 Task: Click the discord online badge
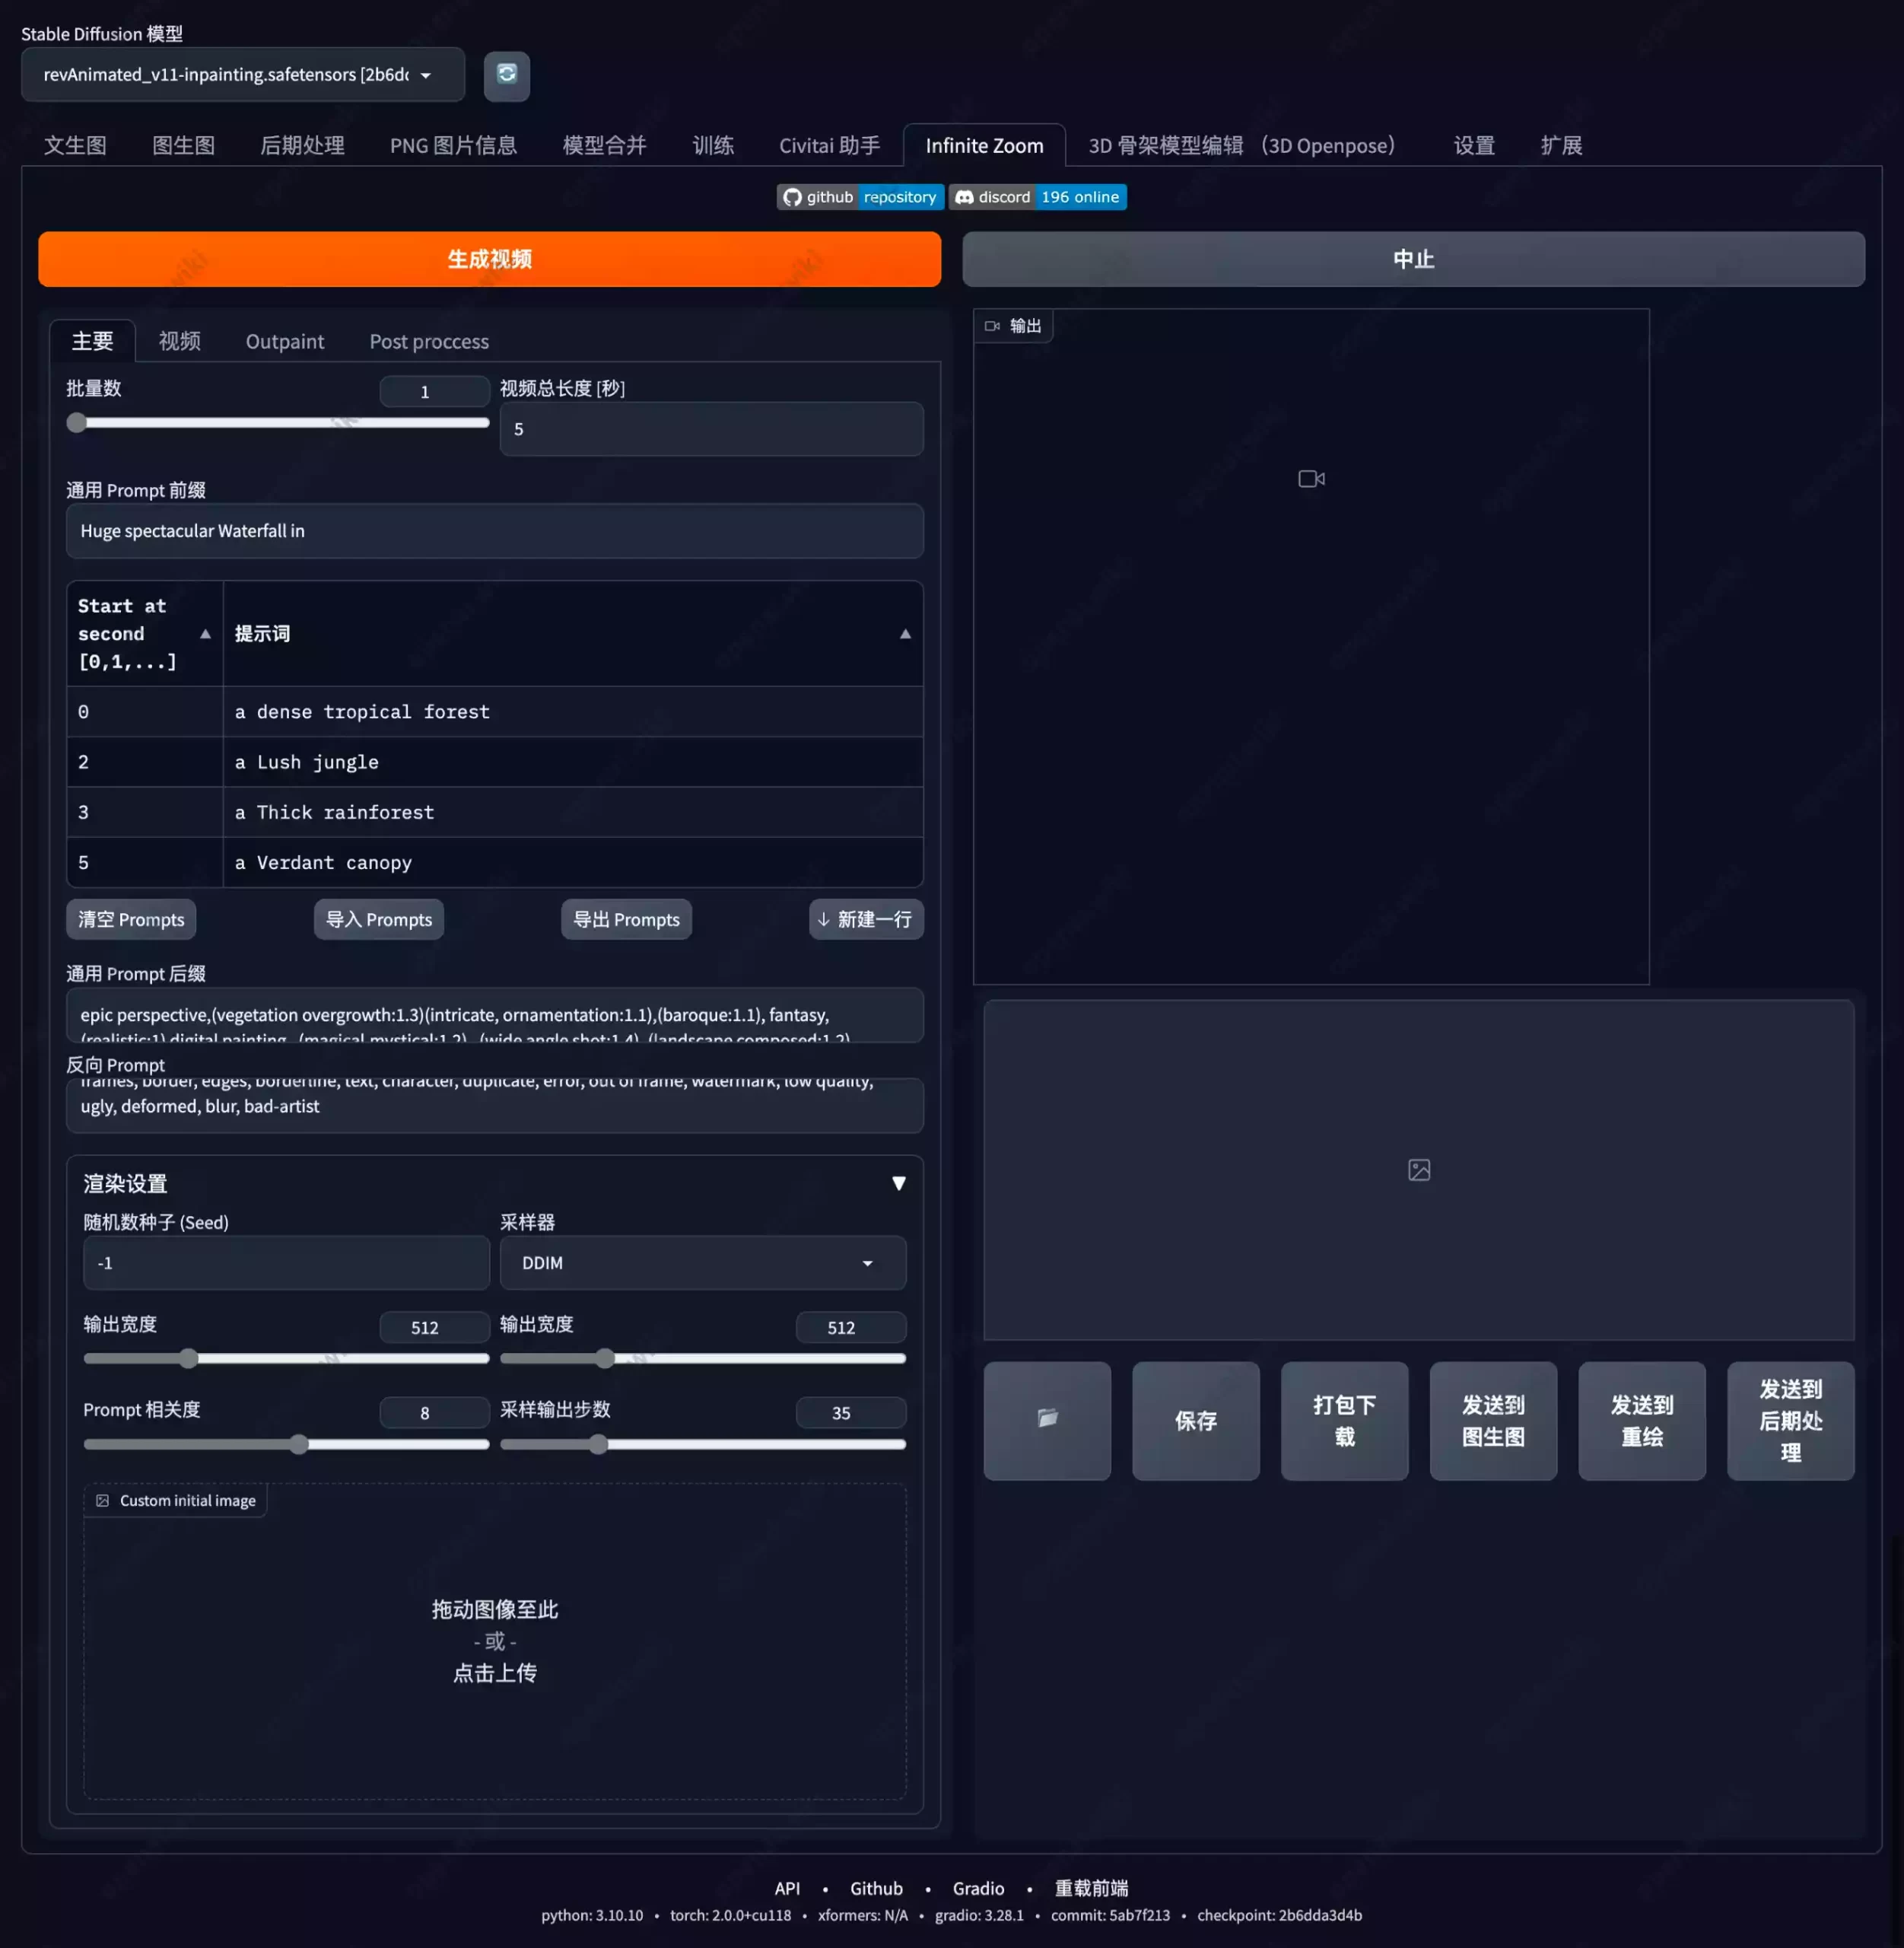click(x=1038, y=197)
